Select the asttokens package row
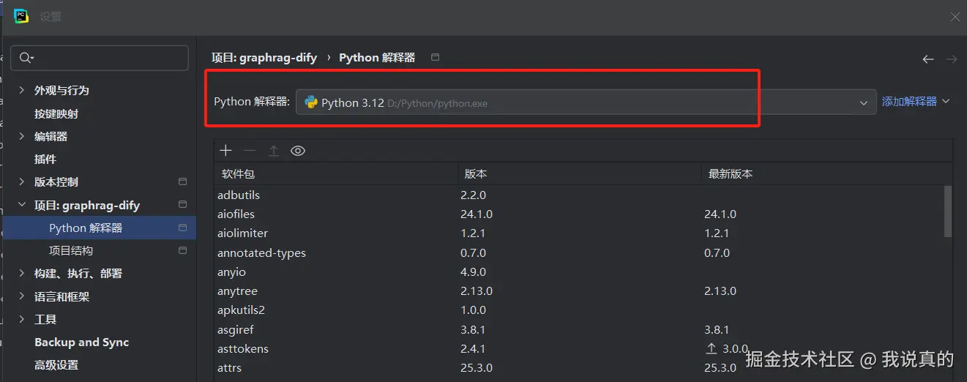The image size is (967, 382). [243, 348]
